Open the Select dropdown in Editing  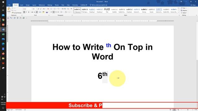click(x=184, y=13)
